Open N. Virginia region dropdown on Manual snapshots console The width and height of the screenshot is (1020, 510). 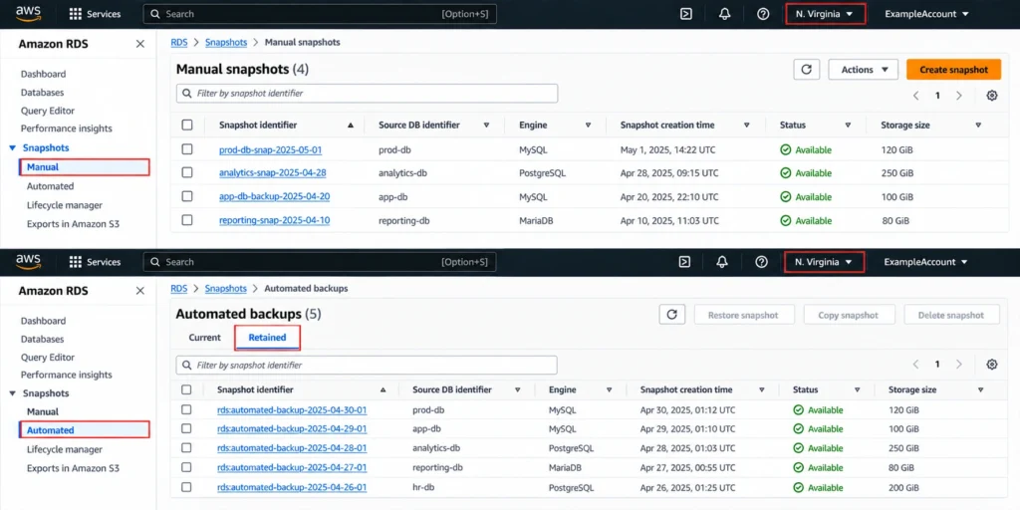pyautogui.click(x=826, y=14)
